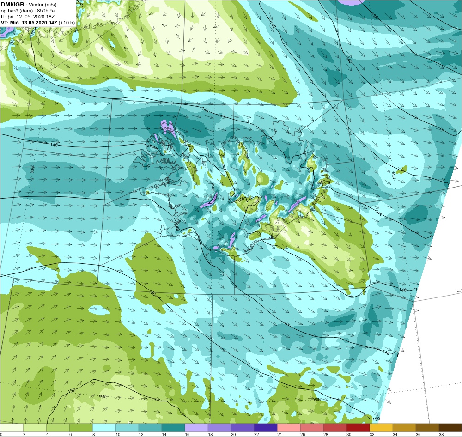The image size is (462, 437).
Task: Pick the teal 12–14 m/s legend swatch
Action: [150, 428]
